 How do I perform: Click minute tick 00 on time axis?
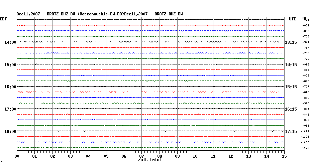click(x=17, y=156)
